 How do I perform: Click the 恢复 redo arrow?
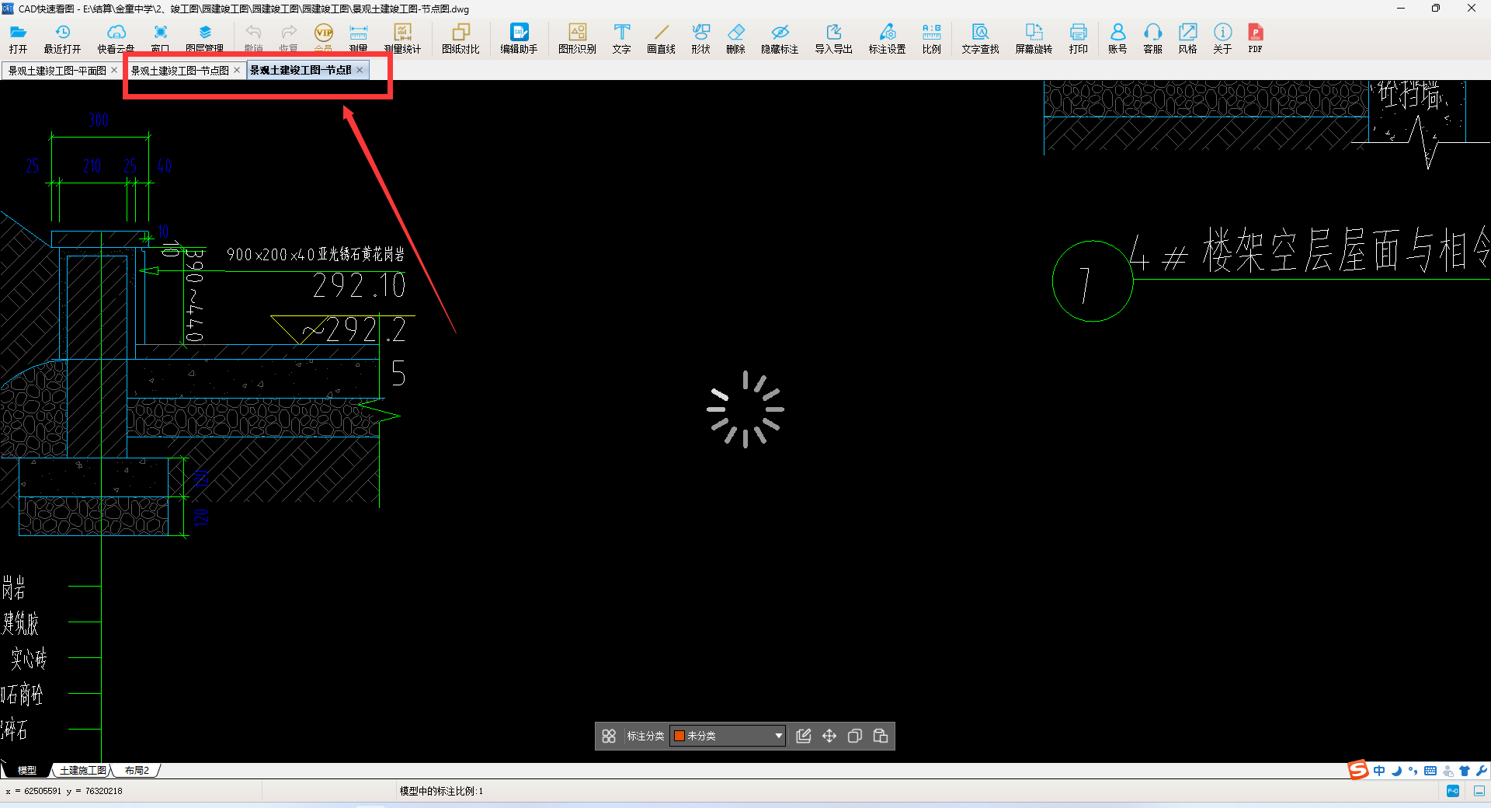[x=288, y=32]
